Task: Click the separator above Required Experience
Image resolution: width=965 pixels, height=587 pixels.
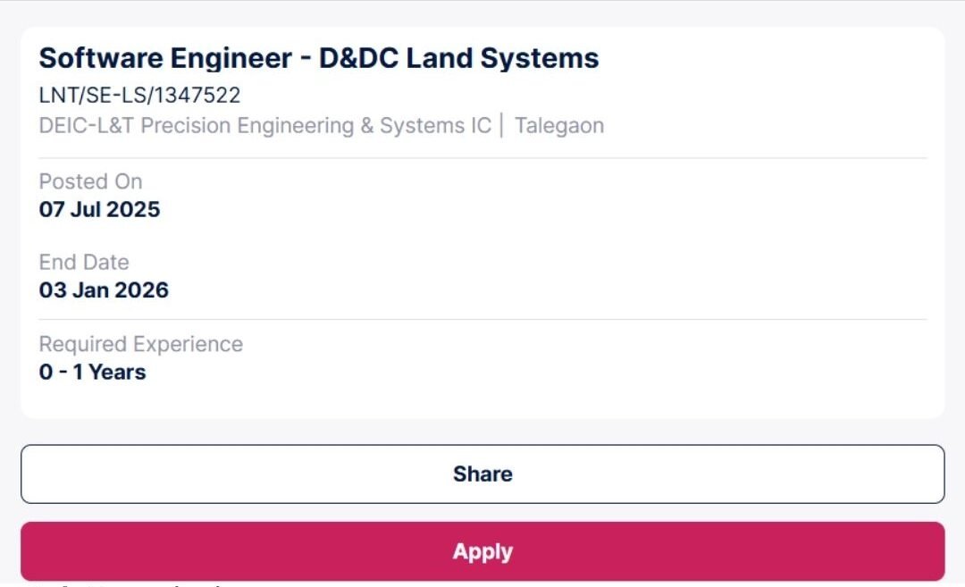Action: click(482, 318)
